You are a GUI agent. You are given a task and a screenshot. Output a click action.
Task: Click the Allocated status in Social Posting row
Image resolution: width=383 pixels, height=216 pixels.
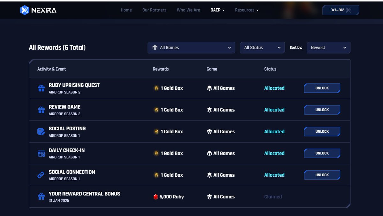pyautogui.click(x=274, y=132)
